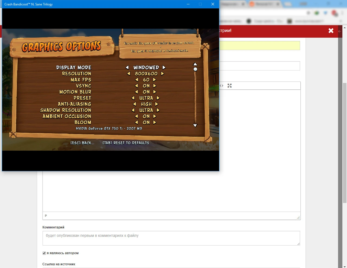Lower Max FPS using the left arrow

tap(136, 80)
